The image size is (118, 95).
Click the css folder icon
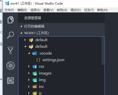(35, 67)
